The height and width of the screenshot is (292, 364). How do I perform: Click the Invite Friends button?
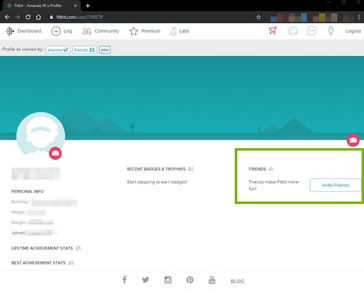tap(335, 185)
